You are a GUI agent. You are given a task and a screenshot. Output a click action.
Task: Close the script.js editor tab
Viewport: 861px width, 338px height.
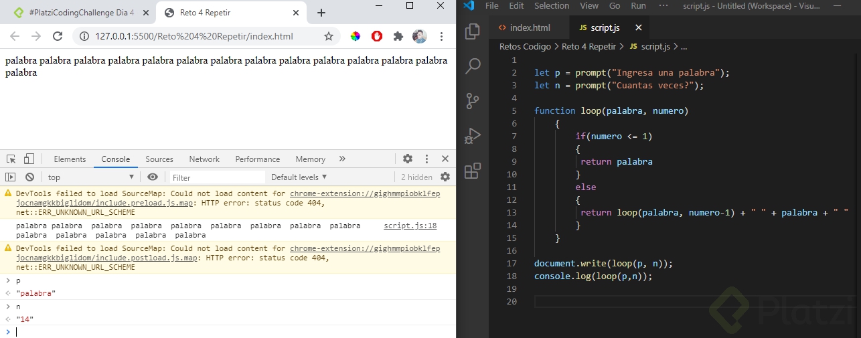pos(639,27)
